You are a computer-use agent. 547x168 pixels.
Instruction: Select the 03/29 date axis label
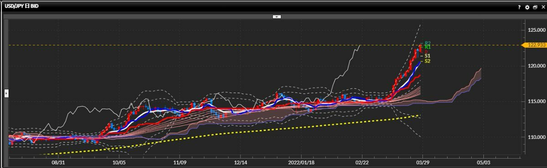point(423,162)
